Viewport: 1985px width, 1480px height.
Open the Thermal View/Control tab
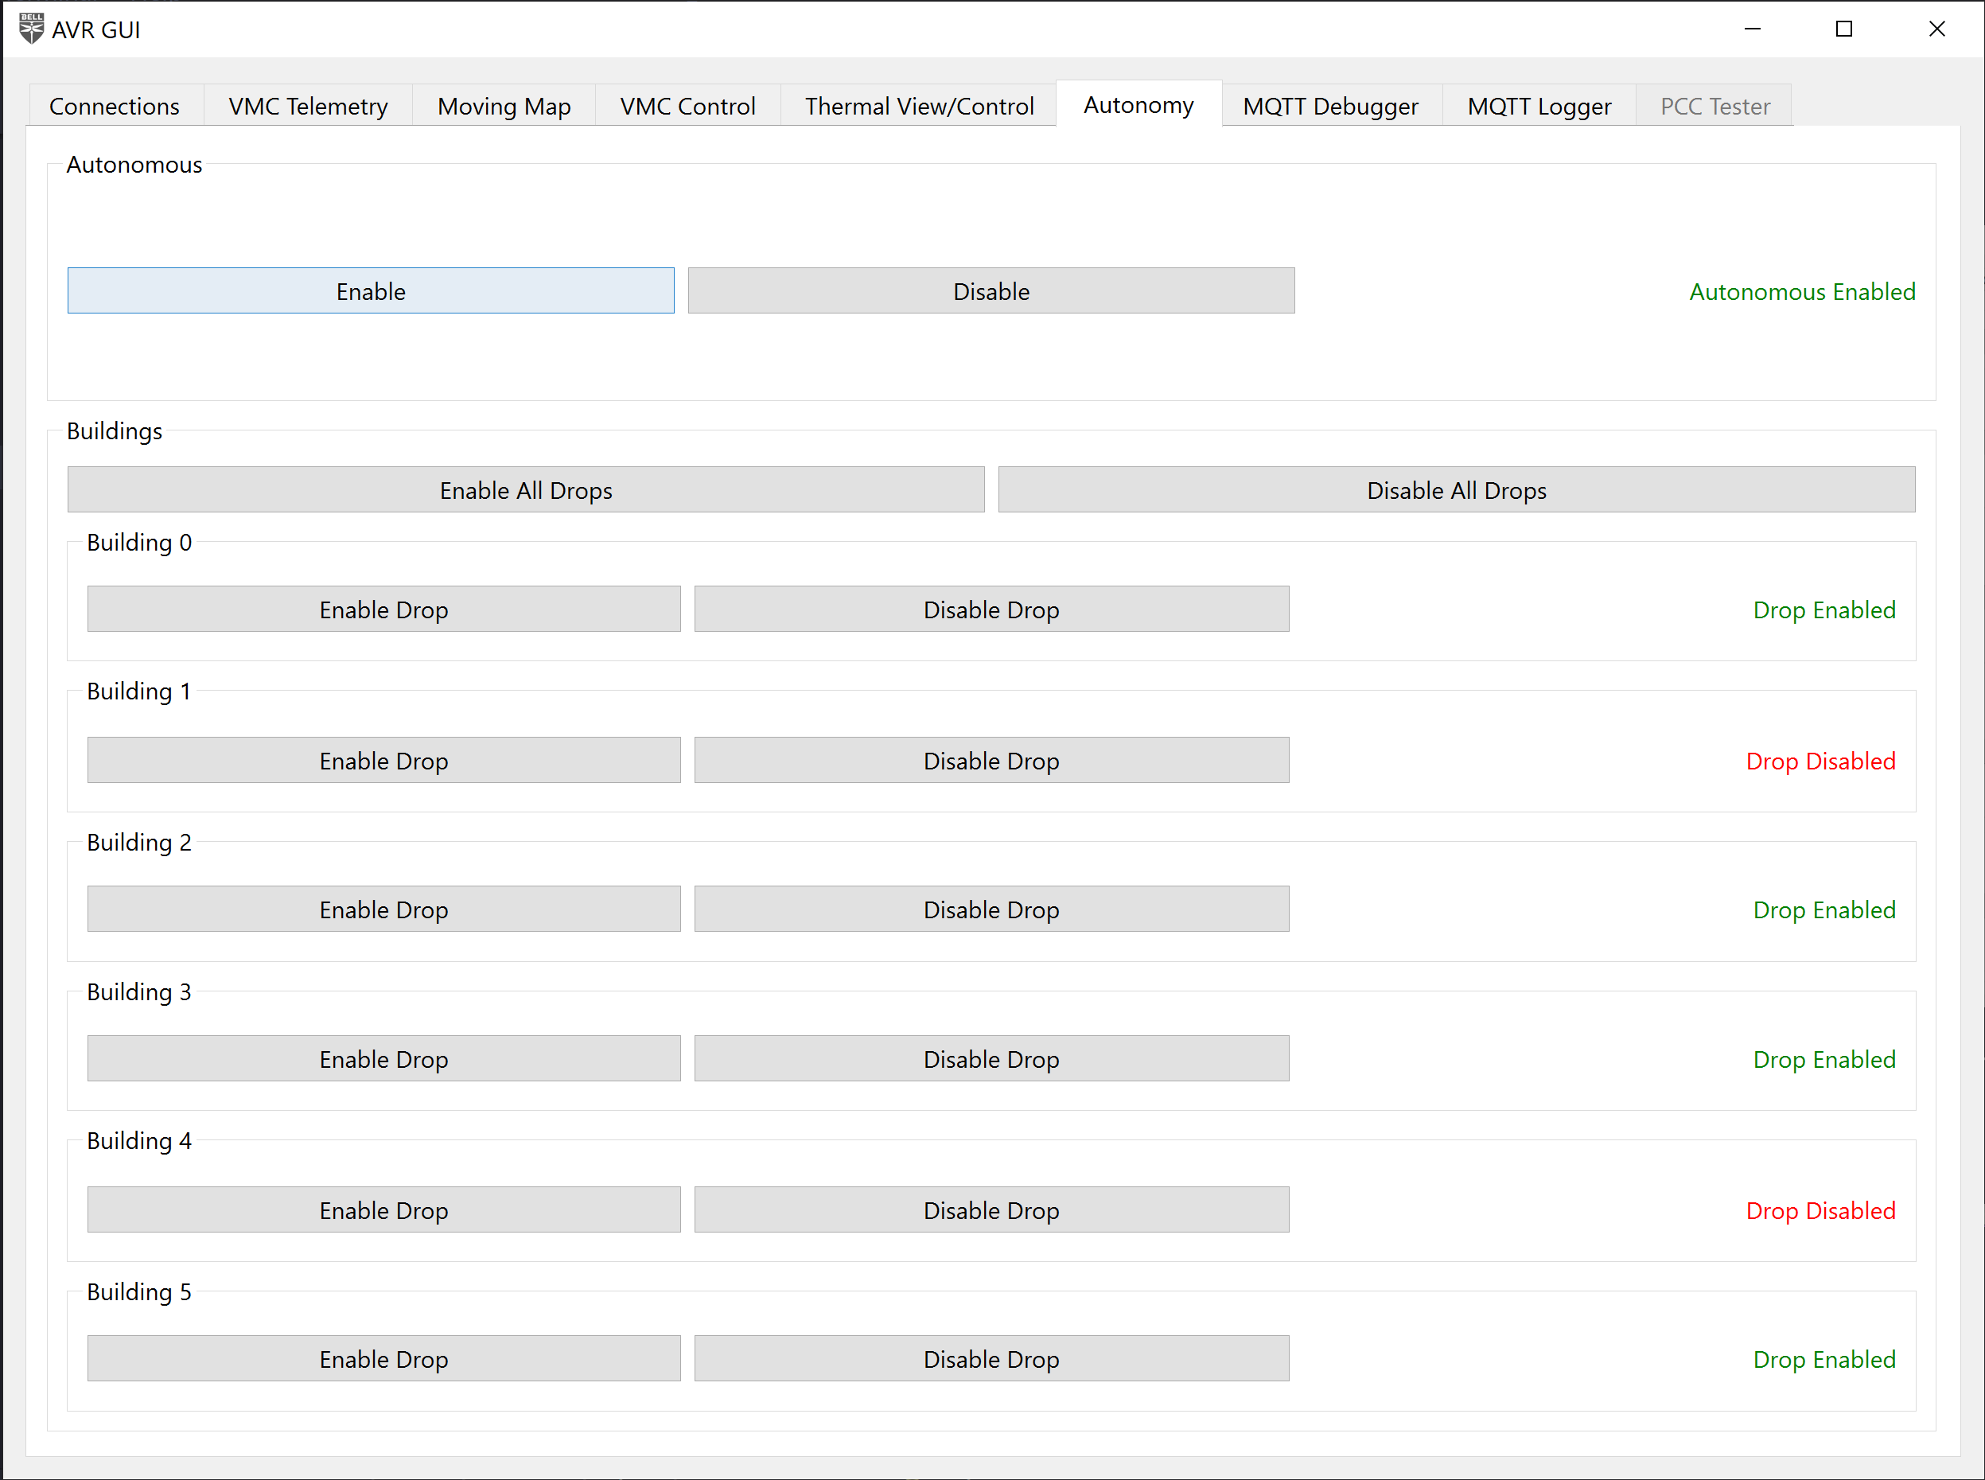point(919,106)
